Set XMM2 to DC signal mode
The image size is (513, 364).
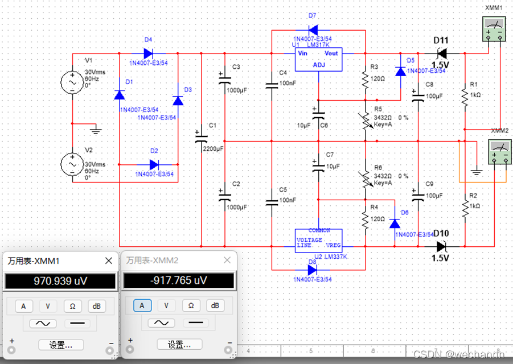tap(196, 323)
